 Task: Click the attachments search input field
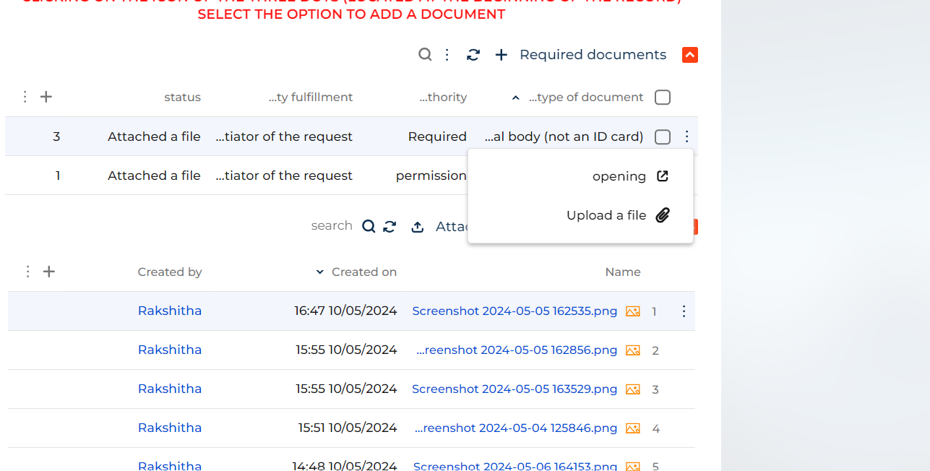point(332,226)
